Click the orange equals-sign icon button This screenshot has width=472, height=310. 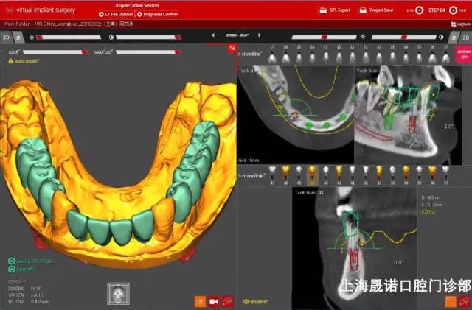point(200,300)
